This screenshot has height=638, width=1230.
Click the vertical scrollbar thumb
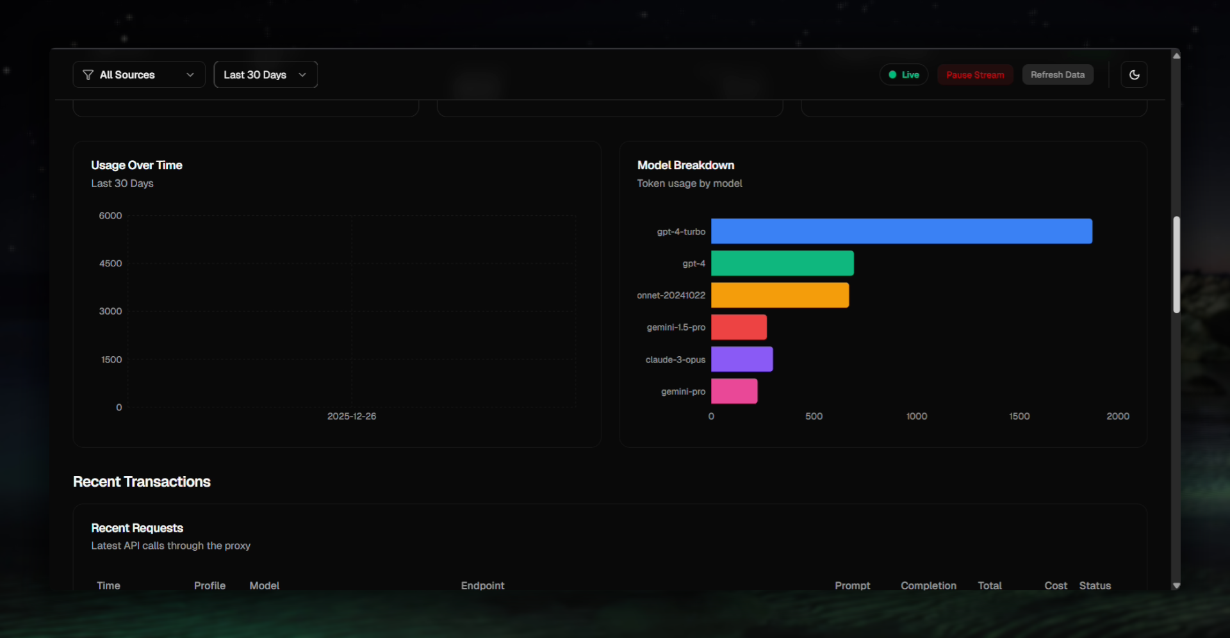(1176, 265)
